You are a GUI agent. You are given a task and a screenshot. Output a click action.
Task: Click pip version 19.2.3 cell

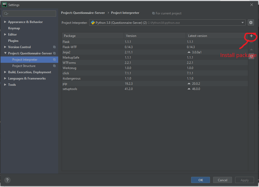pyautogui.click(x=129, y=83)
